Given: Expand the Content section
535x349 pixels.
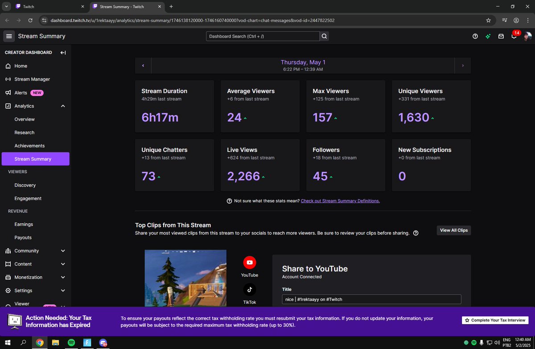Looking at the screenshot, I should [x=63, y=264].
